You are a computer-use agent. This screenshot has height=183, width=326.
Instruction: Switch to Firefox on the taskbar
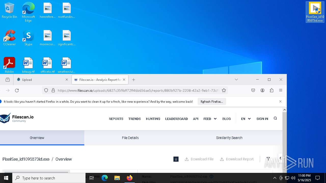[129, 178]
